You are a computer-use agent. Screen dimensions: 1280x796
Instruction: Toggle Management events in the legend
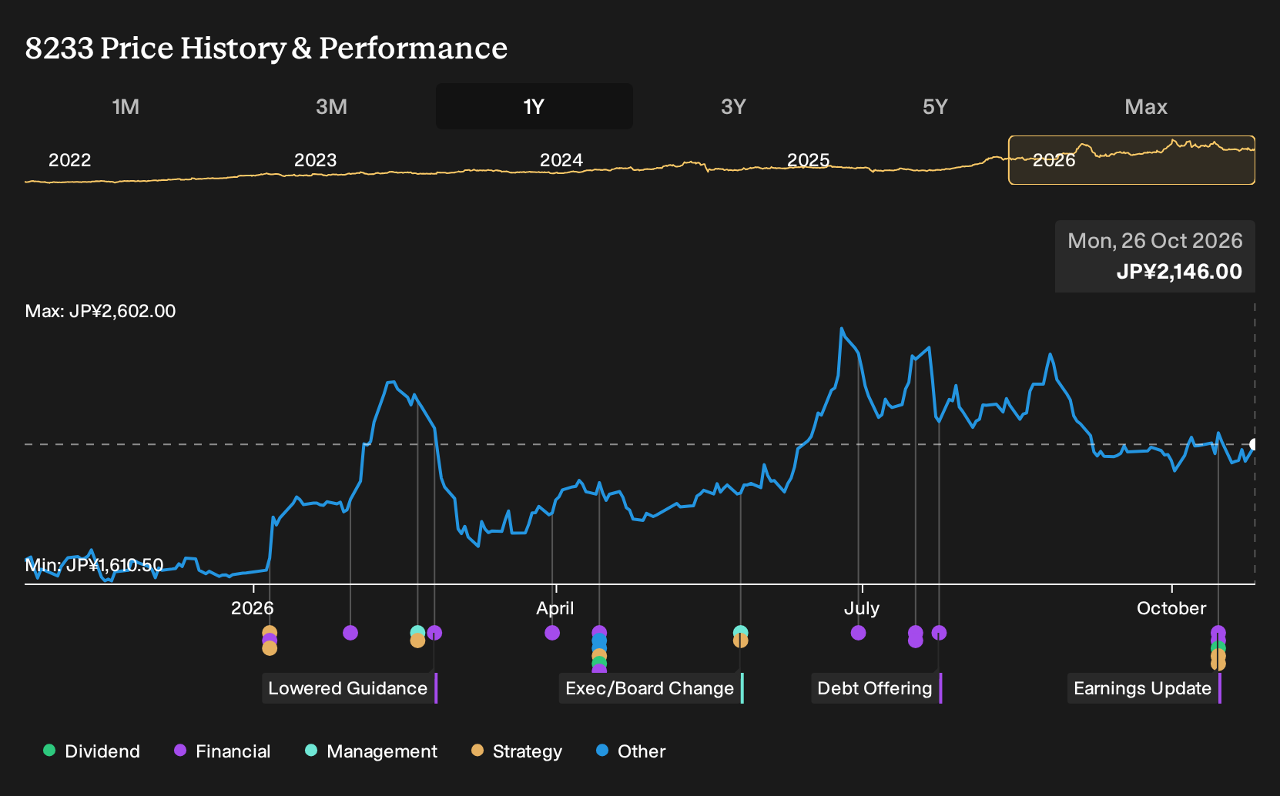(371, 751)
